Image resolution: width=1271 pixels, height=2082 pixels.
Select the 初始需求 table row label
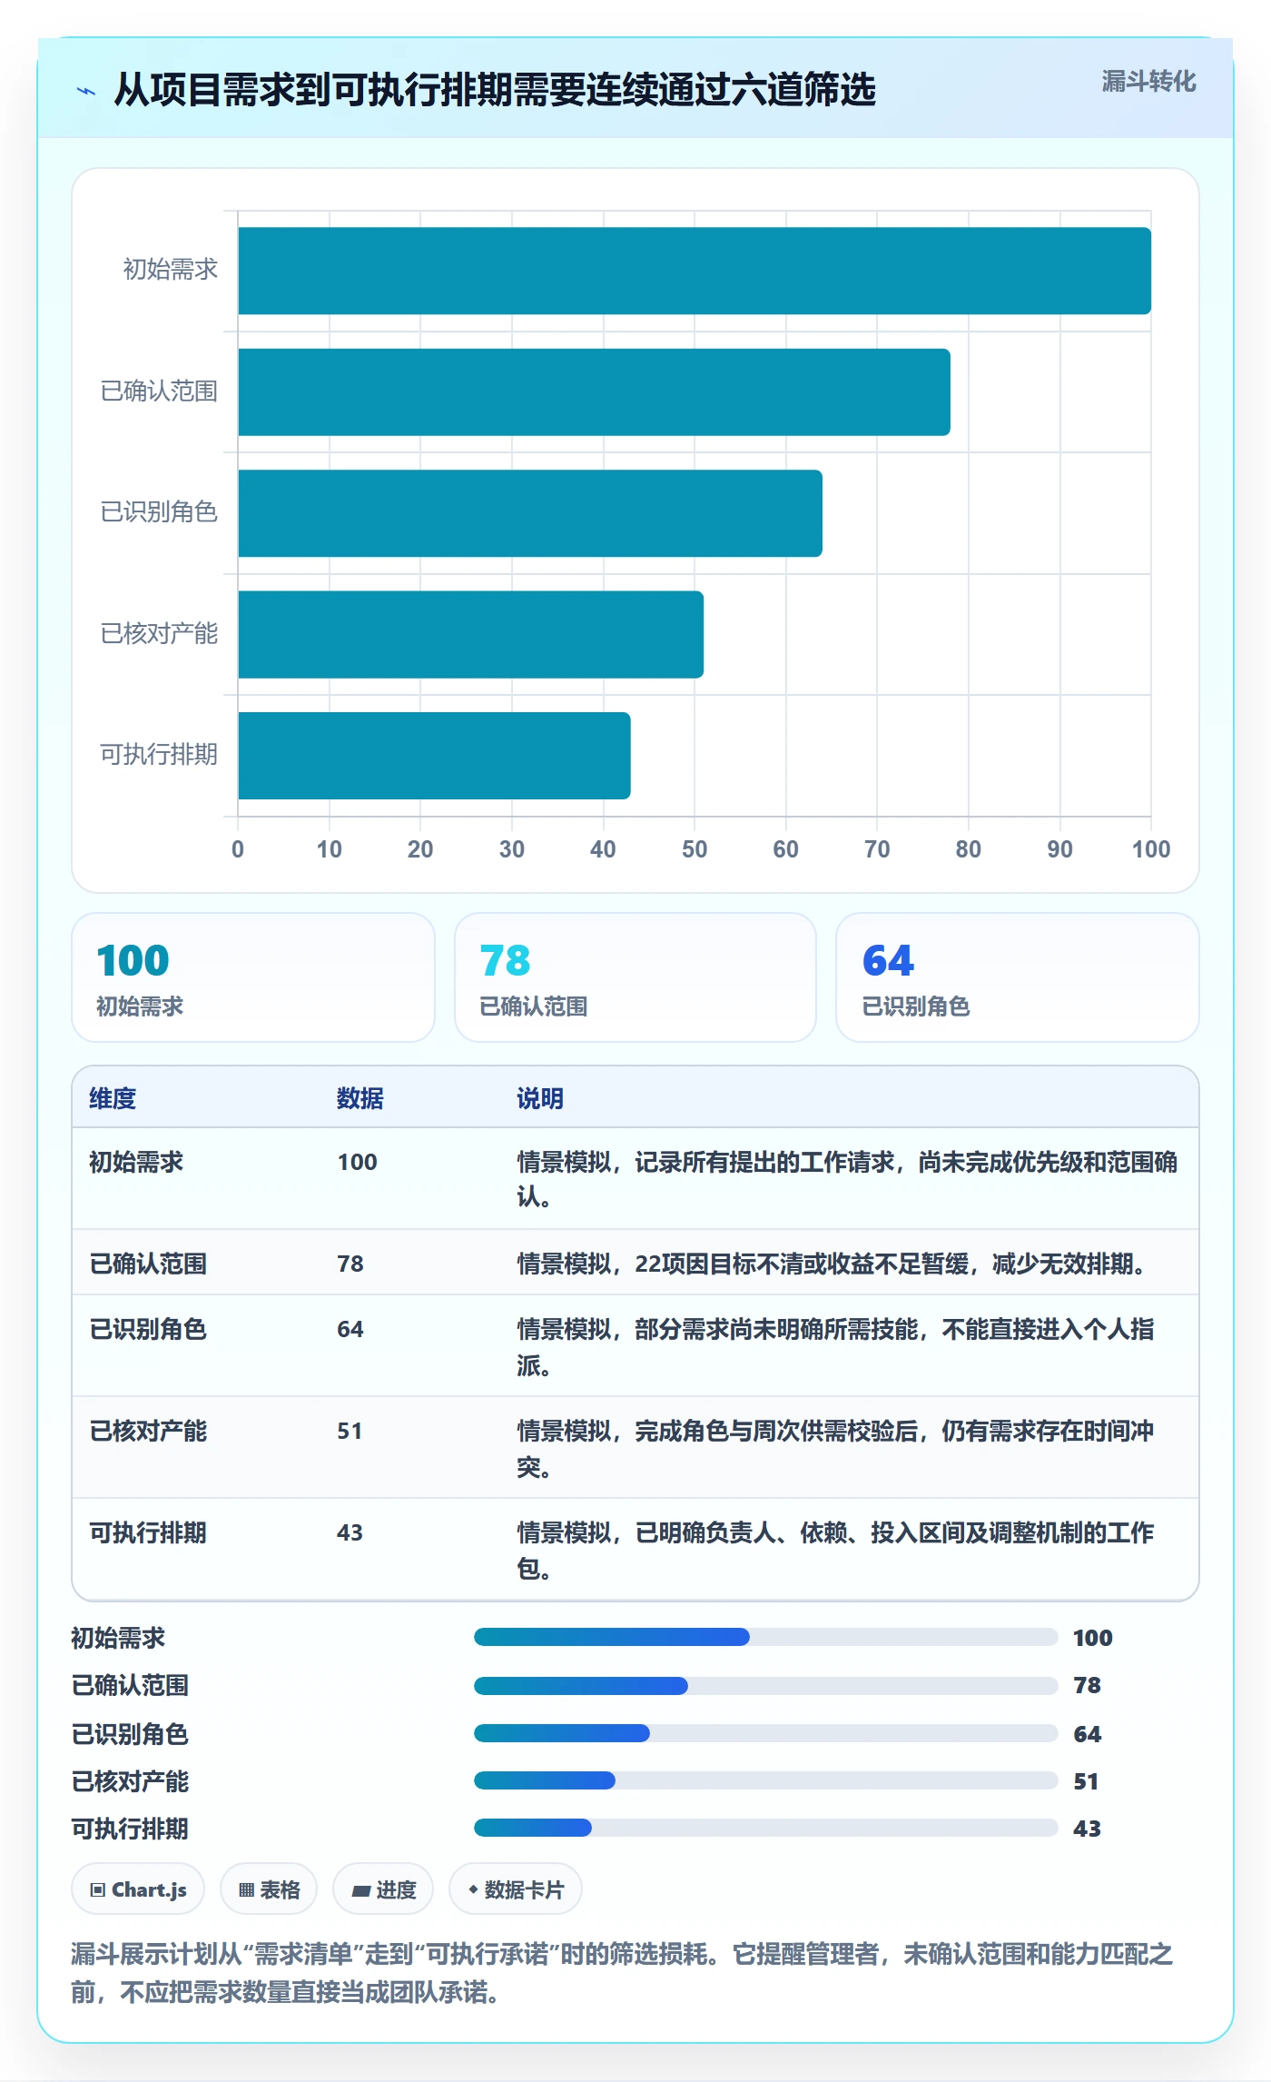[x=136, y=1162]
